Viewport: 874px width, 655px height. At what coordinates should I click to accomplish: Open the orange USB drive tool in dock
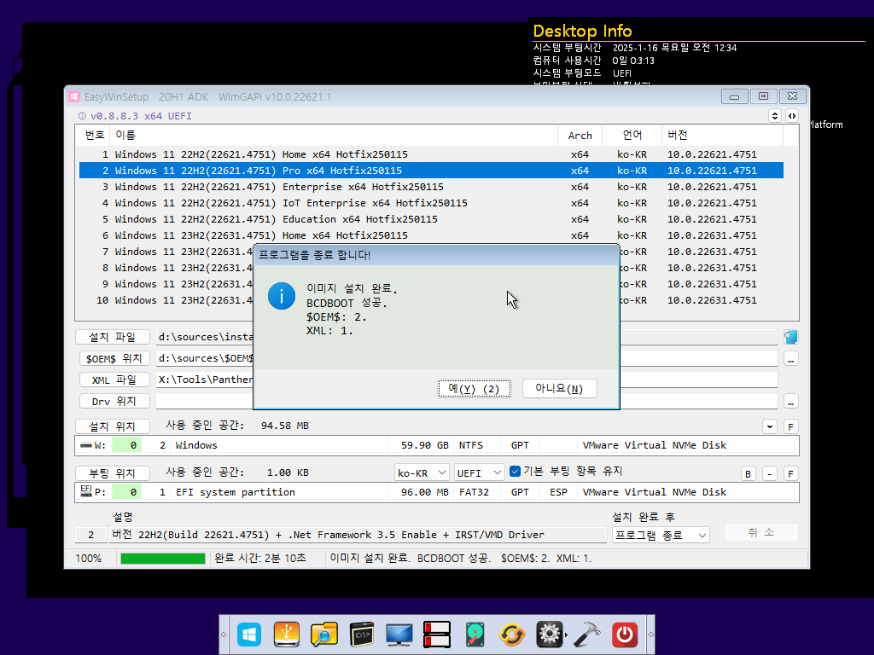point(287,635)
